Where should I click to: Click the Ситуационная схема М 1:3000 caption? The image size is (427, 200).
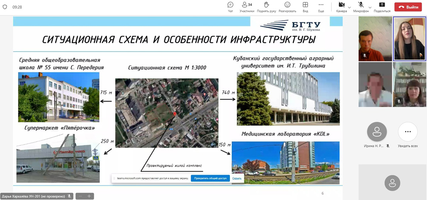[167, 68]
